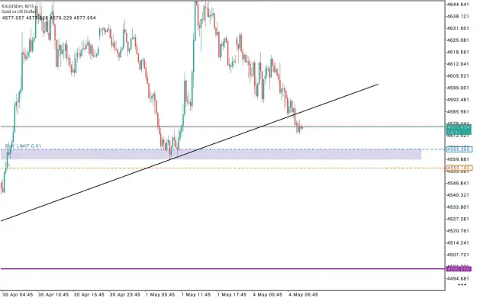Click the 4559.881 price axis label
The height and width of the screenshot is (298, 477).
coord(458,159)
